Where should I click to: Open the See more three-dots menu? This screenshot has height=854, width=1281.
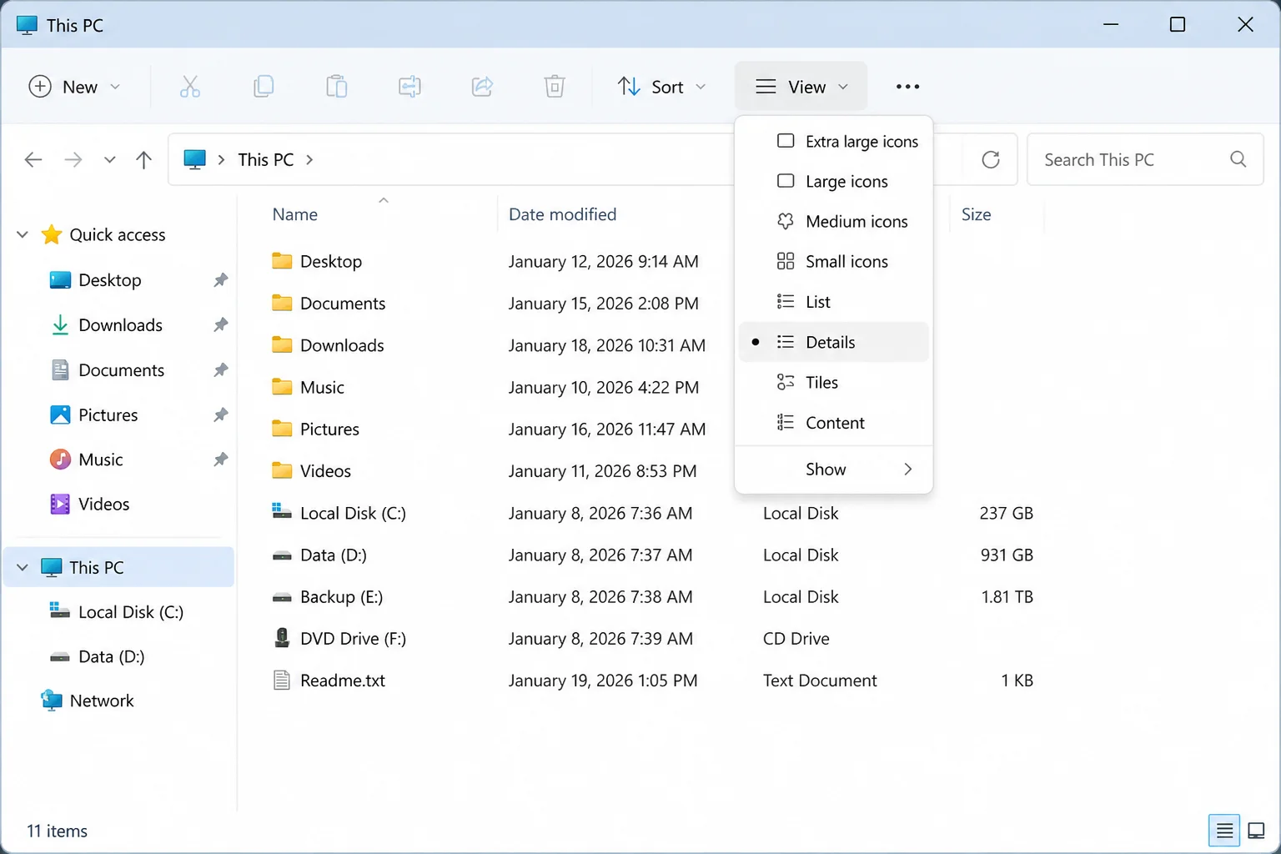pos(907,87)
